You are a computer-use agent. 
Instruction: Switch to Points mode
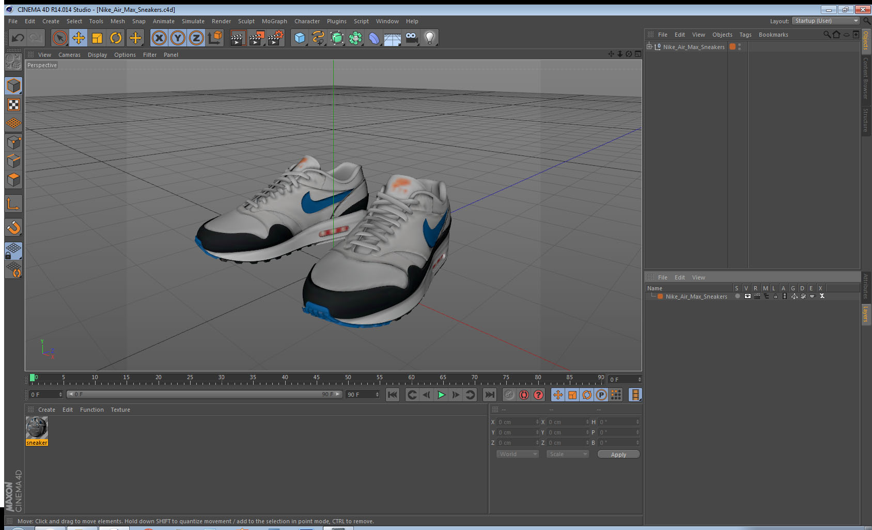(13, 142)
